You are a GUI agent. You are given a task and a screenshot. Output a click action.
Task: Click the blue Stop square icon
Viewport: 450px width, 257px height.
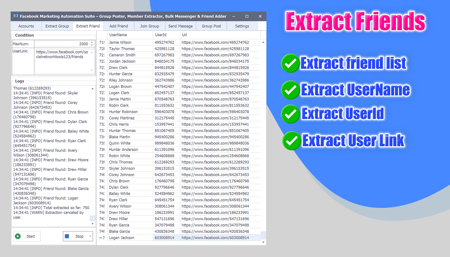67,236
